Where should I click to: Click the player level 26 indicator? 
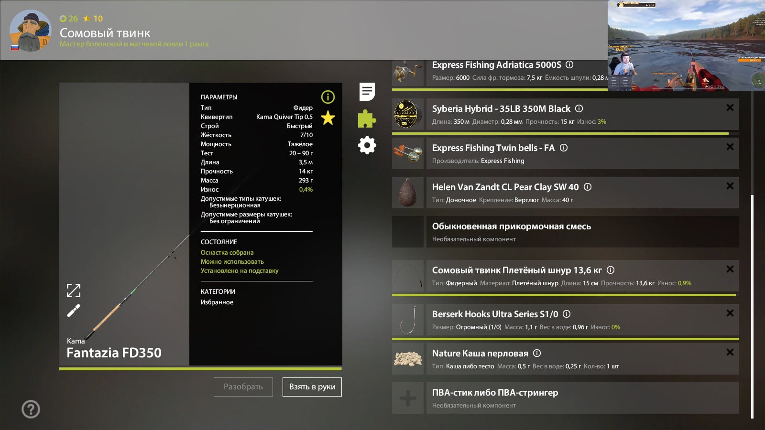point(69,19)
